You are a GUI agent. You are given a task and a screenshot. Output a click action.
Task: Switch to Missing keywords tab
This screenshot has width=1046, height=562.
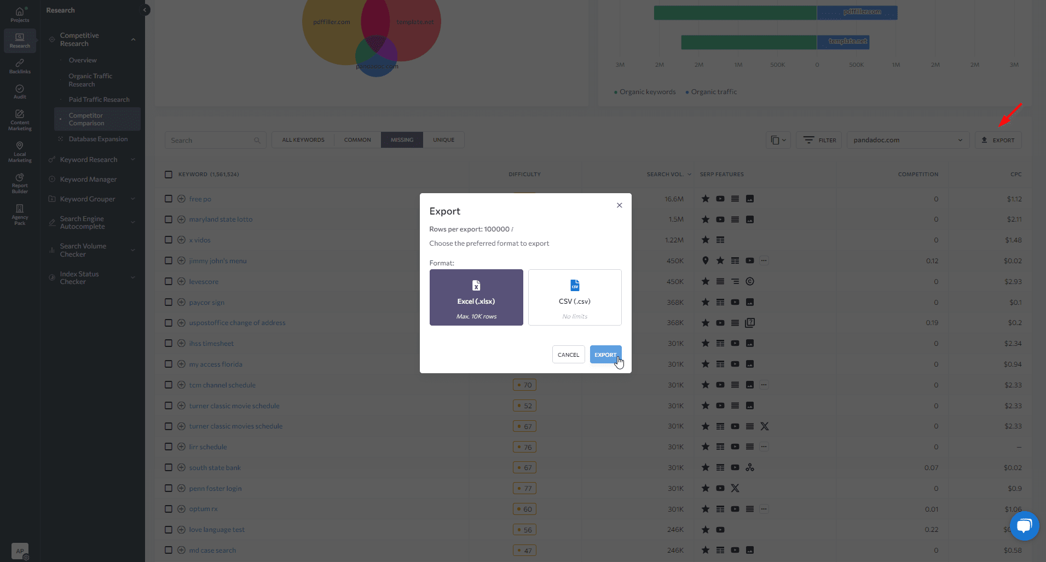click(402, 140)
